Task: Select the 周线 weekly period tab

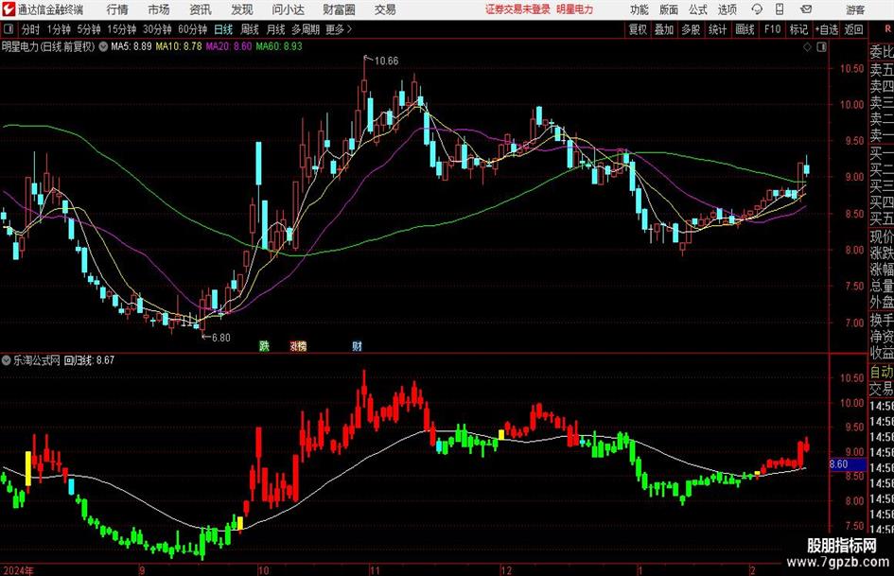Action: (250, 29)
